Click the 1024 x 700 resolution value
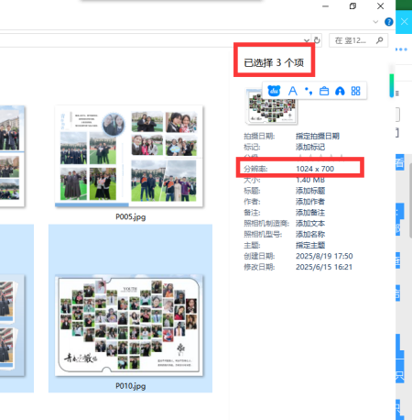The height and width of the screenshot is (420, 412). coord(315,169)
